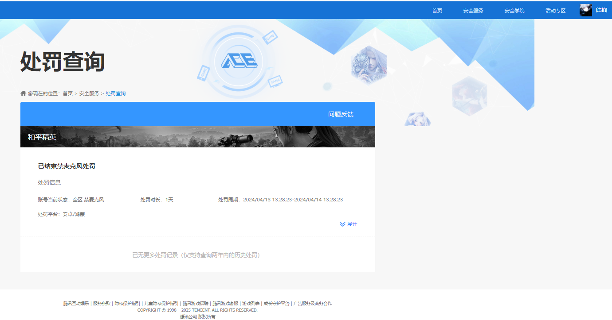This screenshot has width=612, height=320.
Task: Click the 处罚时长：1天 text
Action: tap(157, 200)
